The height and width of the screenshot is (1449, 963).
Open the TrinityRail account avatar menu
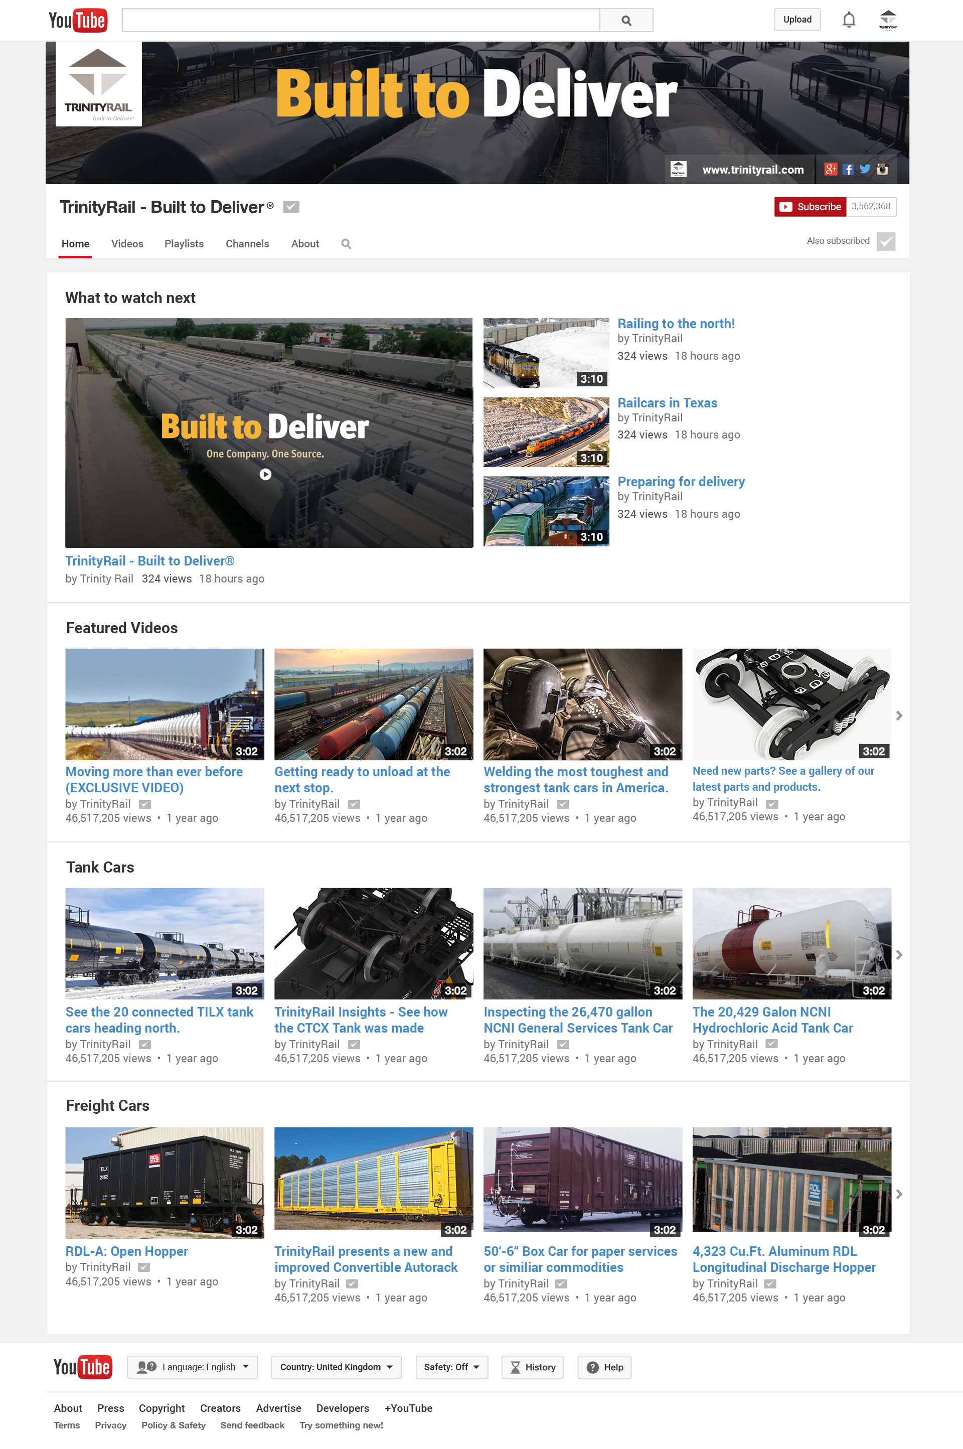pos(887,20)
